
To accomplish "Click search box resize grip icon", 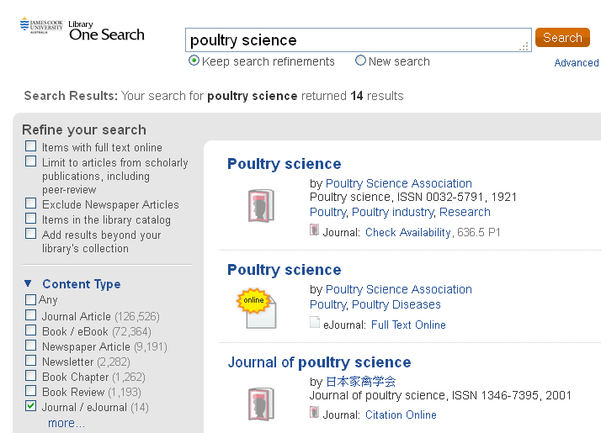I will pyautogui.click(x=524, y=46).
